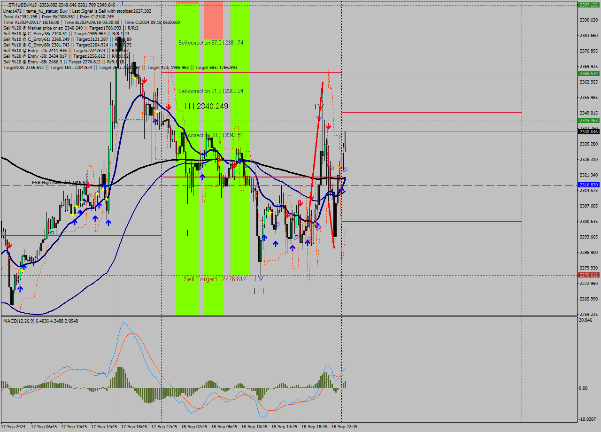Viewport: 601px width, 432px height.
Task: Click the blue 2316.870 price tag on the axis
Action: (x=588, y=185)
